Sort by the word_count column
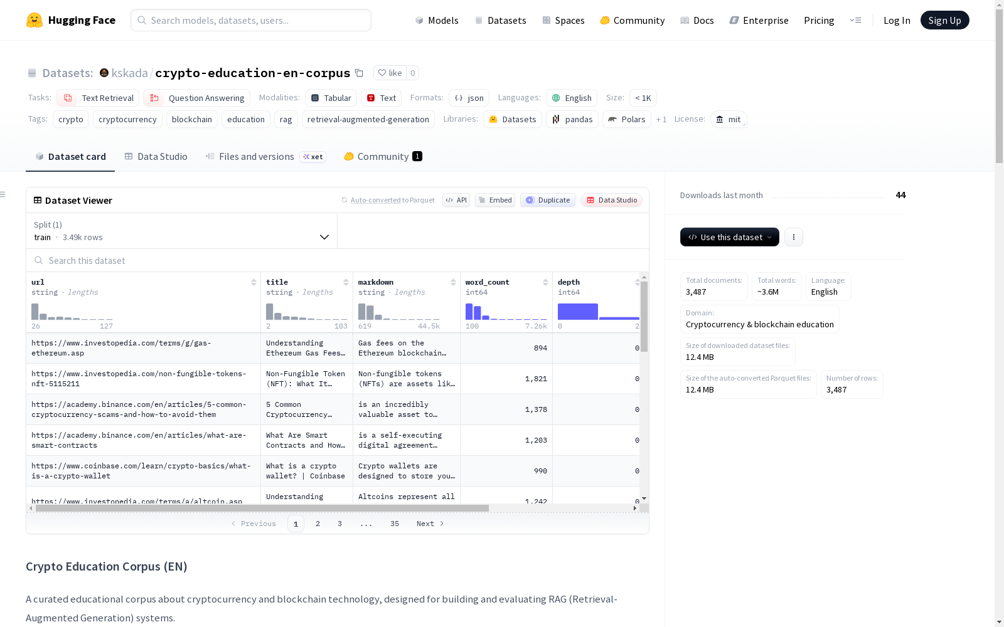The width and height of the screenshot is (1004, 627). [x=545, y=282]
